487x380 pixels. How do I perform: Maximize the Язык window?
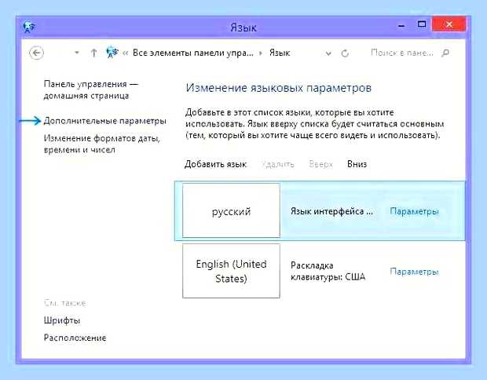pyautogui.click(x=422, y=24)
